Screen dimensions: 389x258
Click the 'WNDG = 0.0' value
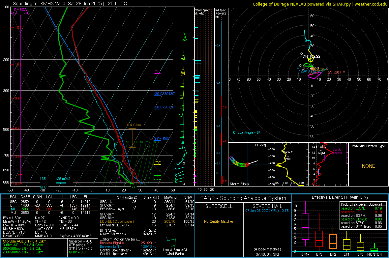pos(69,218)
